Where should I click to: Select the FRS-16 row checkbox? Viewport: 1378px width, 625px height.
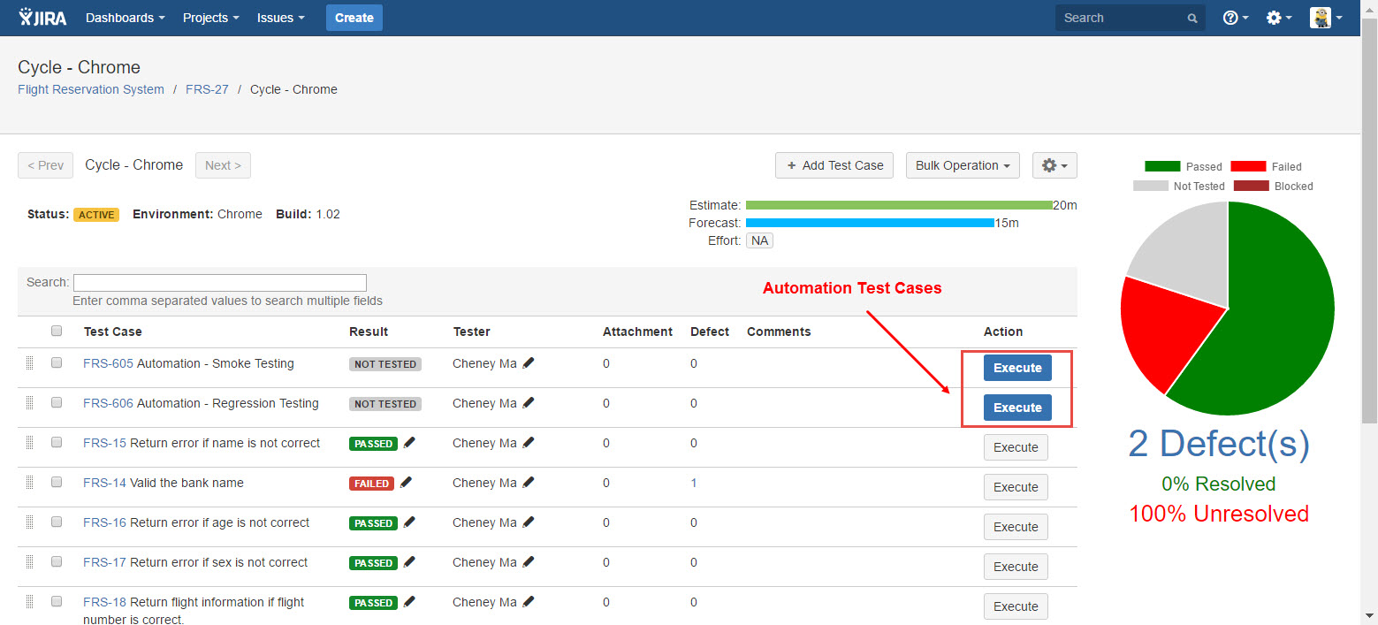57,522
